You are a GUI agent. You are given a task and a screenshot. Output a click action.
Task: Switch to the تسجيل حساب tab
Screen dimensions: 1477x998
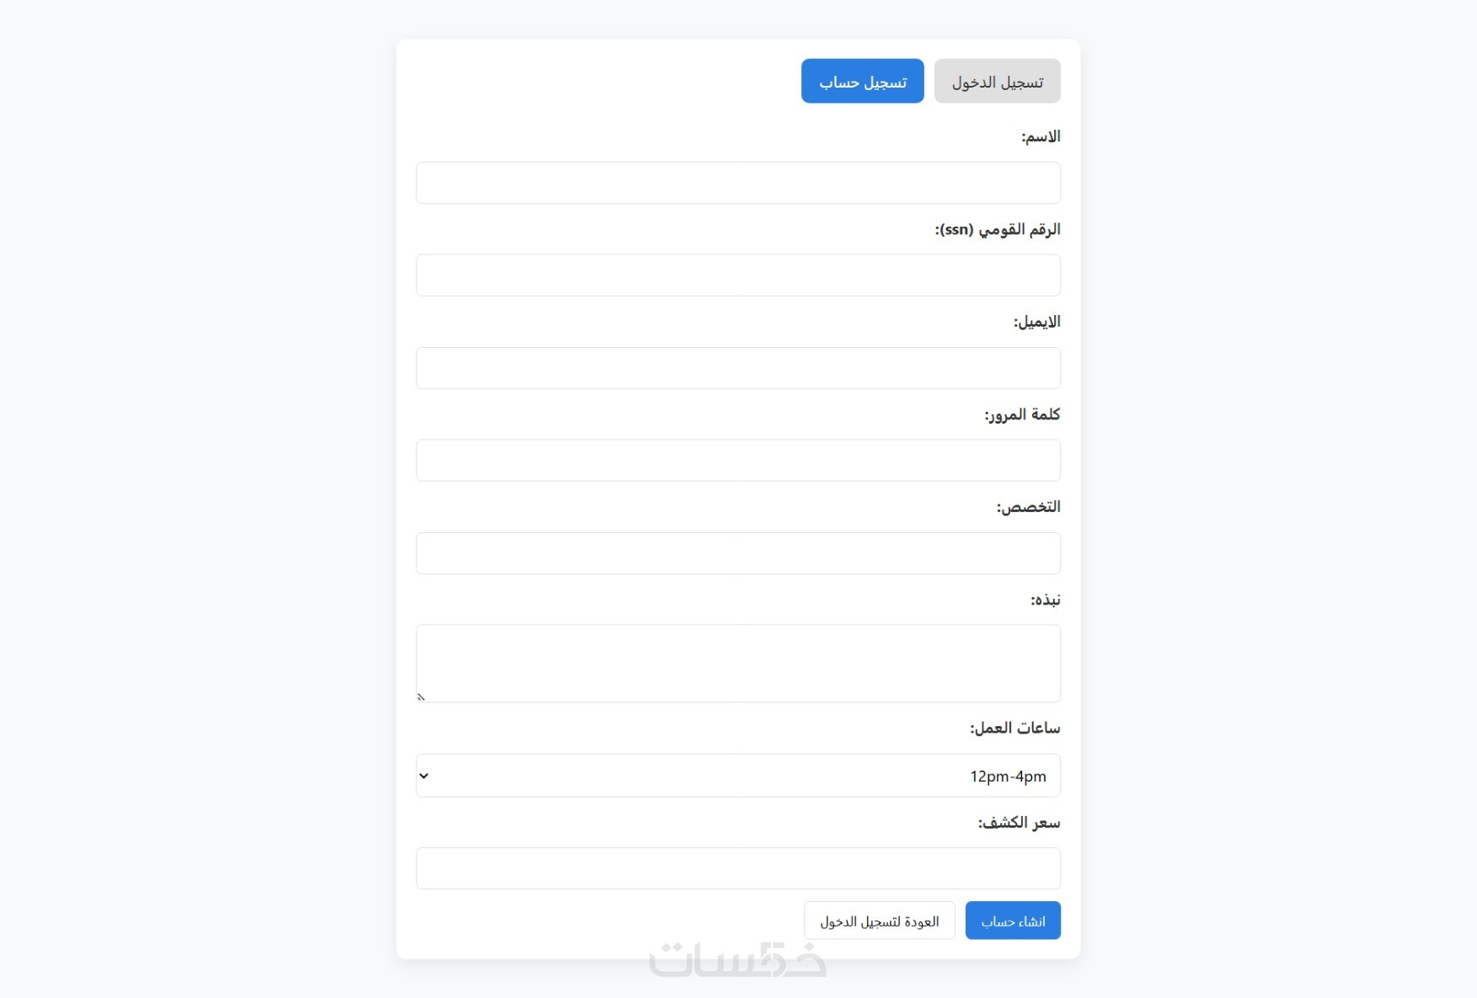point(862,82)
